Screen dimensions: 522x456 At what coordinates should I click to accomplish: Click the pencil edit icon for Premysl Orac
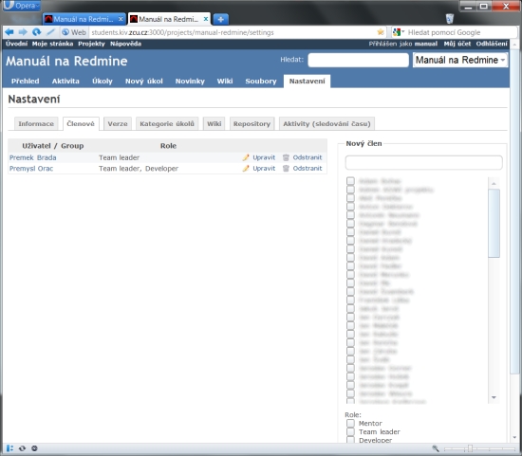pos(246,169)
